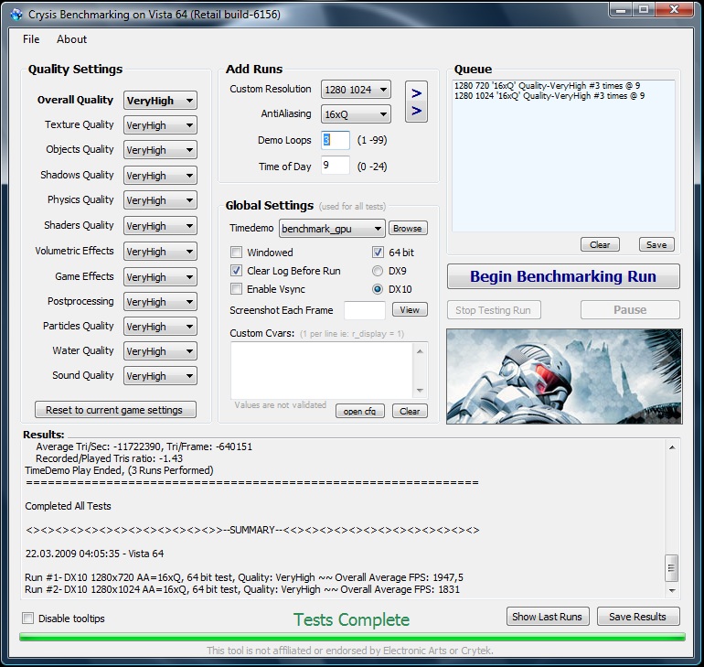The height and width of the screenshot is (667, 704).
Task: Select queue entry 1280 720 16xQ
Action: click(548, 86)
